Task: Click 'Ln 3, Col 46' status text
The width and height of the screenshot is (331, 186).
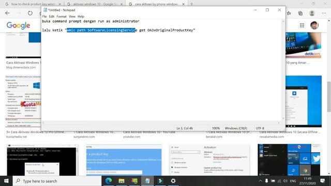Action: tap(185, 128)
